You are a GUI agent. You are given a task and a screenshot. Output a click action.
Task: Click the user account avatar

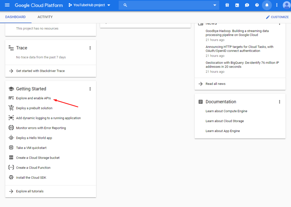(x=286, y=5)
